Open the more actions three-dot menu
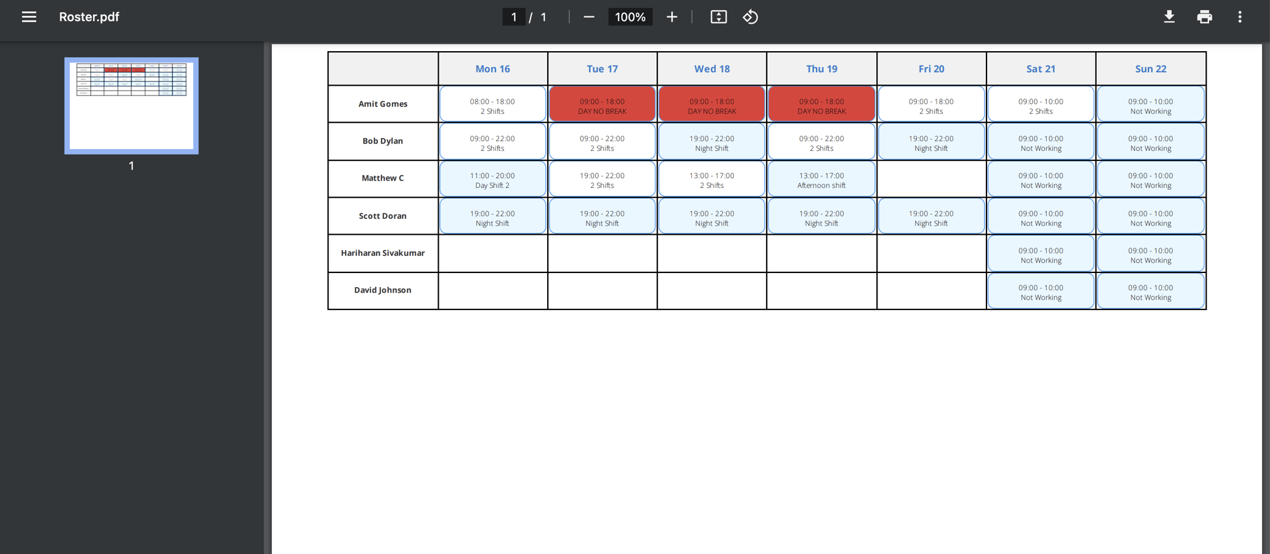Image resolution: width=1270 pixels, height=554 pixels. click(1240, 17)
